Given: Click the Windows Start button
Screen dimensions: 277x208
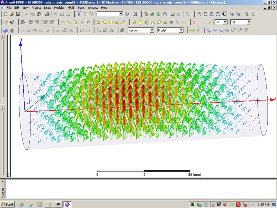Looking at the screenshot, I should click(7, 204).
